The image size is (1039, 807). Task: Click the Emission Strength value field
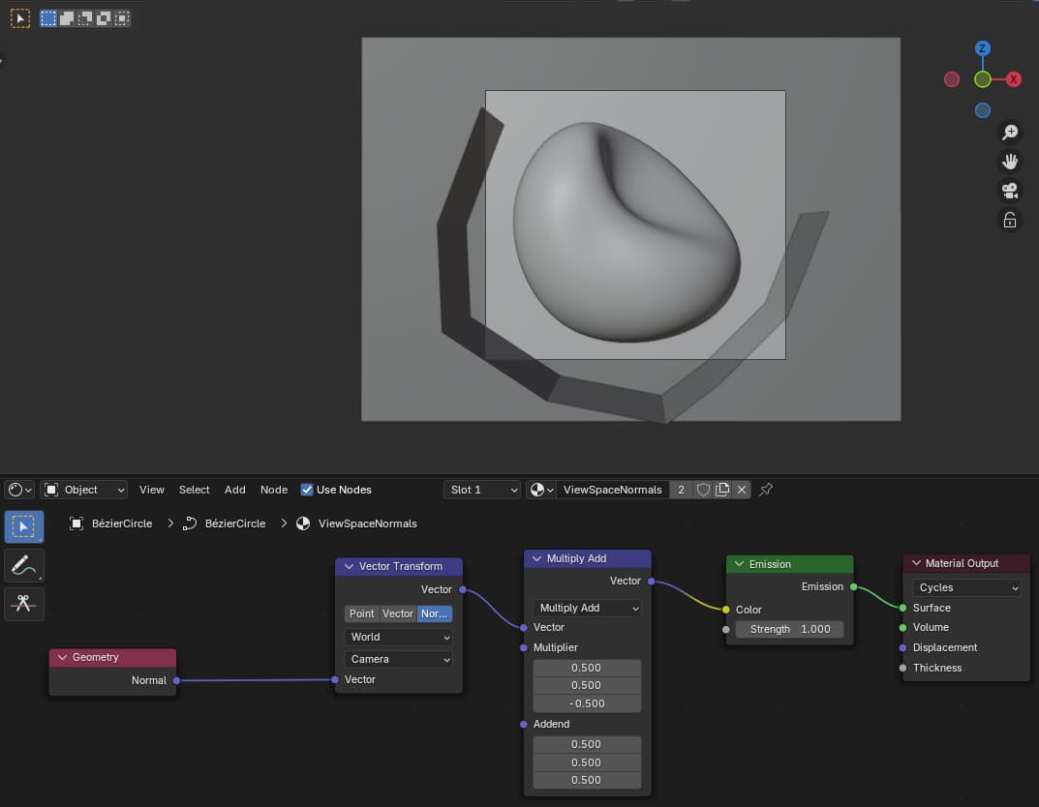[789, 629]
